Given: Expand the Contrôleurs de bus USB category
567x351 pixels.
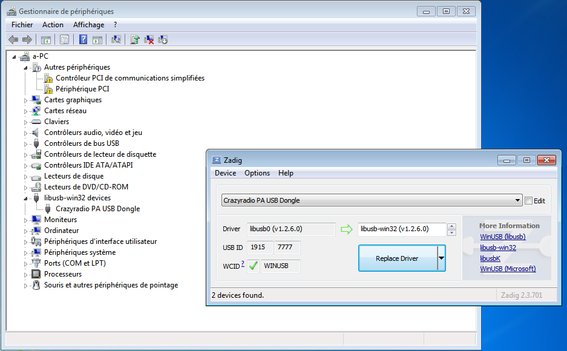Looking at the screenshot, I should 25,144.
